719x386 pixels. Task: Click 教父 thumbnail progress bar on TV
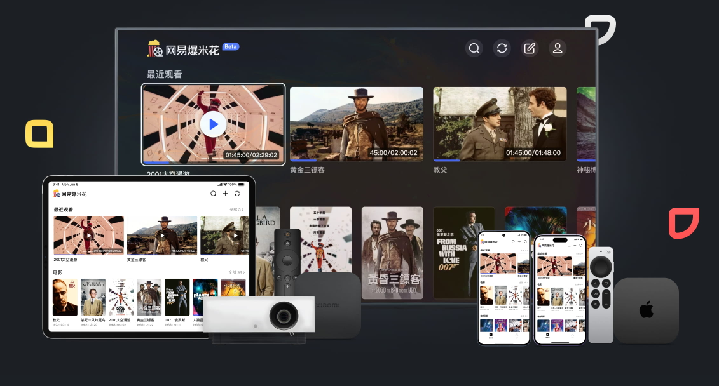click(x=500, y=160)
